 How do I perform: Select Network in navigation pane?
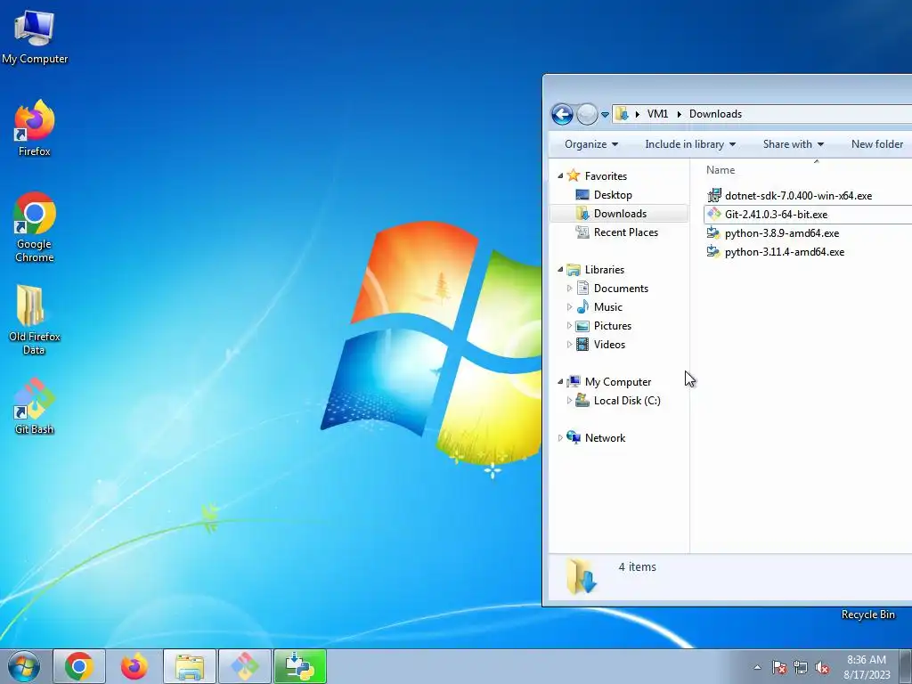[x=605, y=438]
